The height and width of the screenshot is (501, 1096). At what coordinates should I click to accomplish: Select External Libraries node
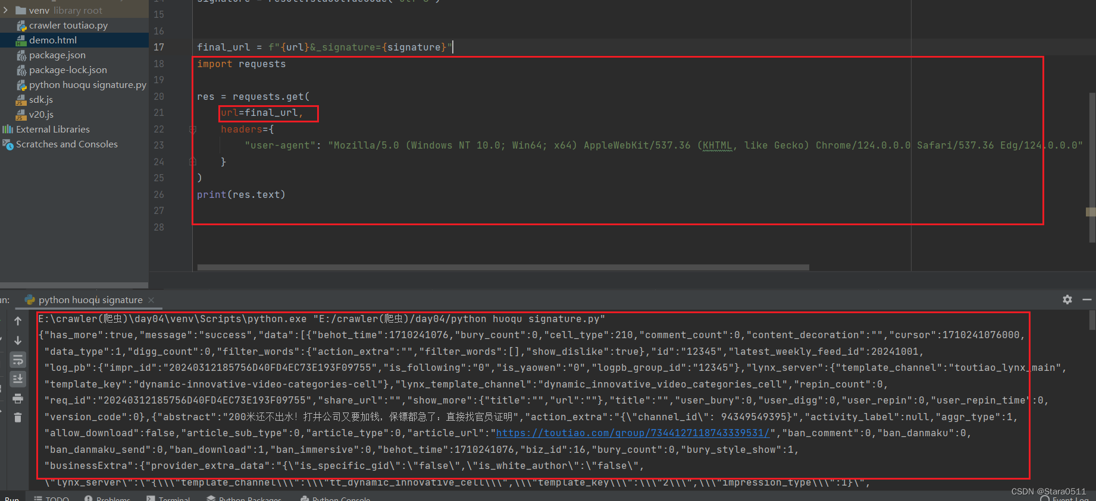click(x=53, y=129)
